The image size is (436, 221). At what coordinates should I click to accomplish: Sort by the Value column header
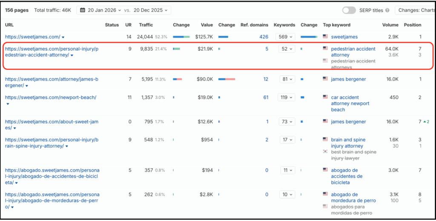(207, 25)
